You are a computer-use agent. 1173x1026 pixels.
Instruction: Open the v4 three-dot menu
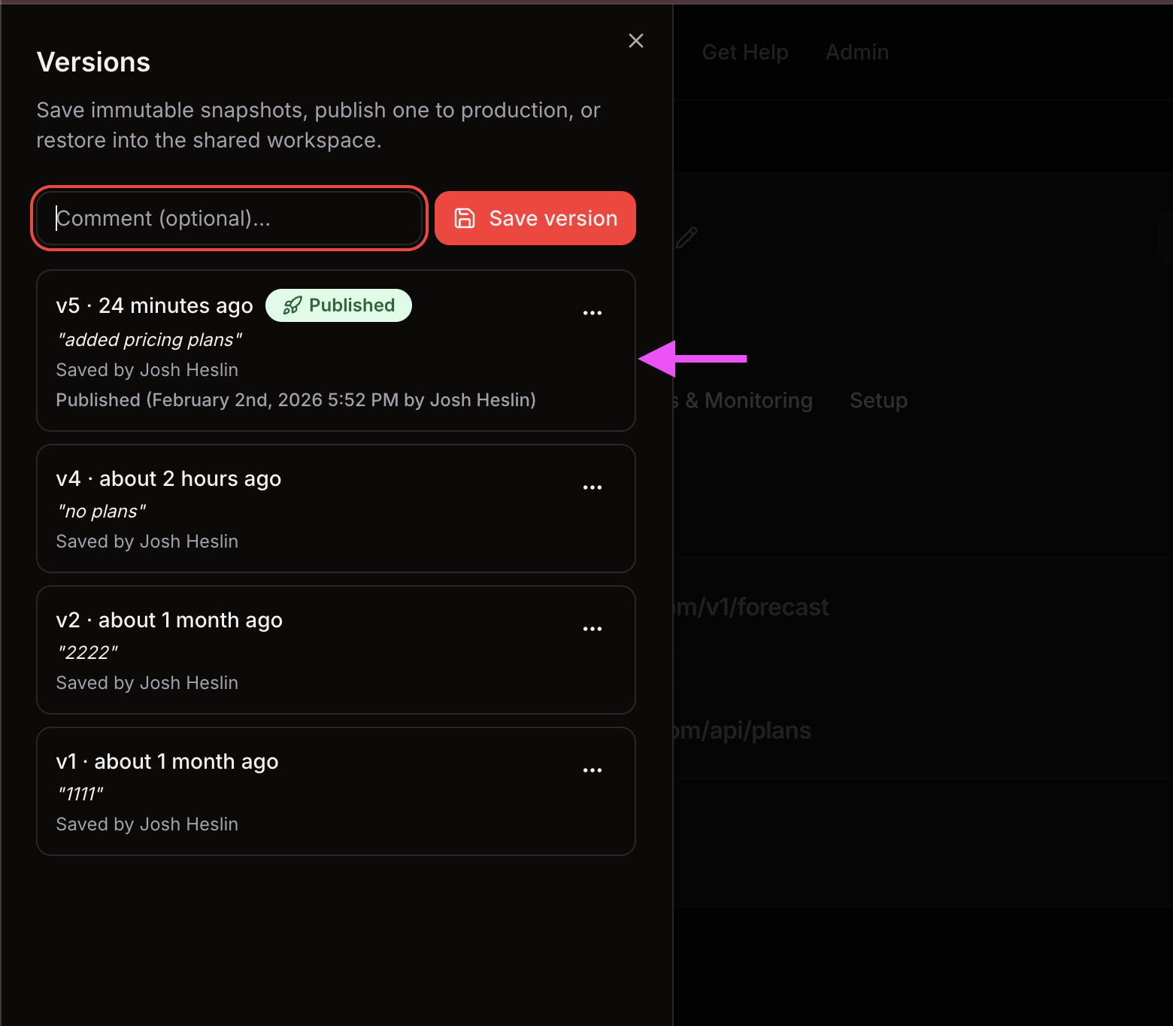pos(592,487)
